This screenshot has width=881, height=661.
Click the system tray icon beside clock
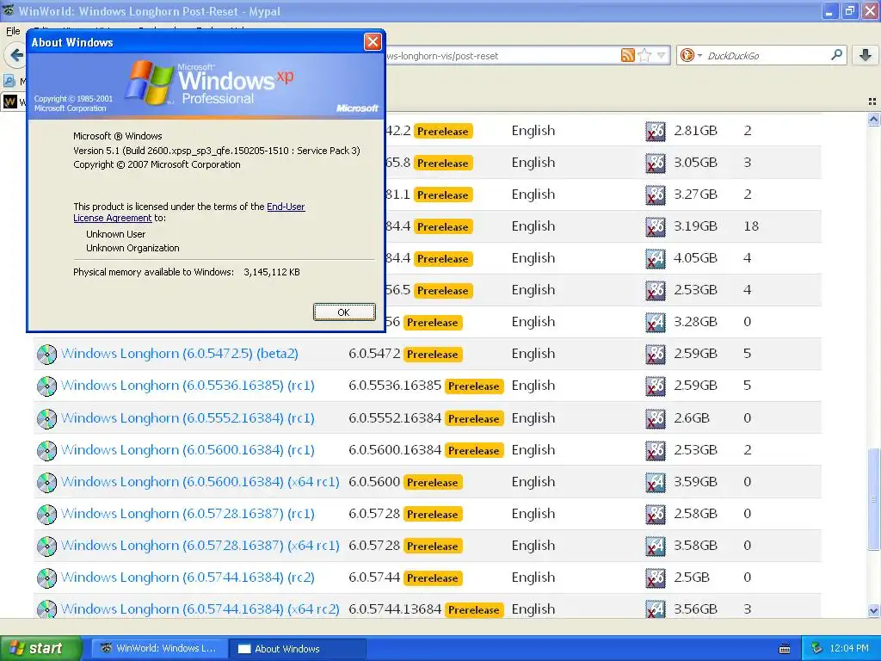(817, 648)
